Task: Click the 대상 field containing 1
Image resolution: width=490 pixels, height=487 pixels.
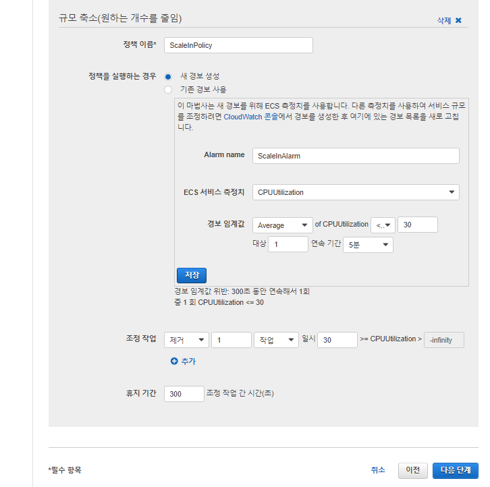Action: 288,244
